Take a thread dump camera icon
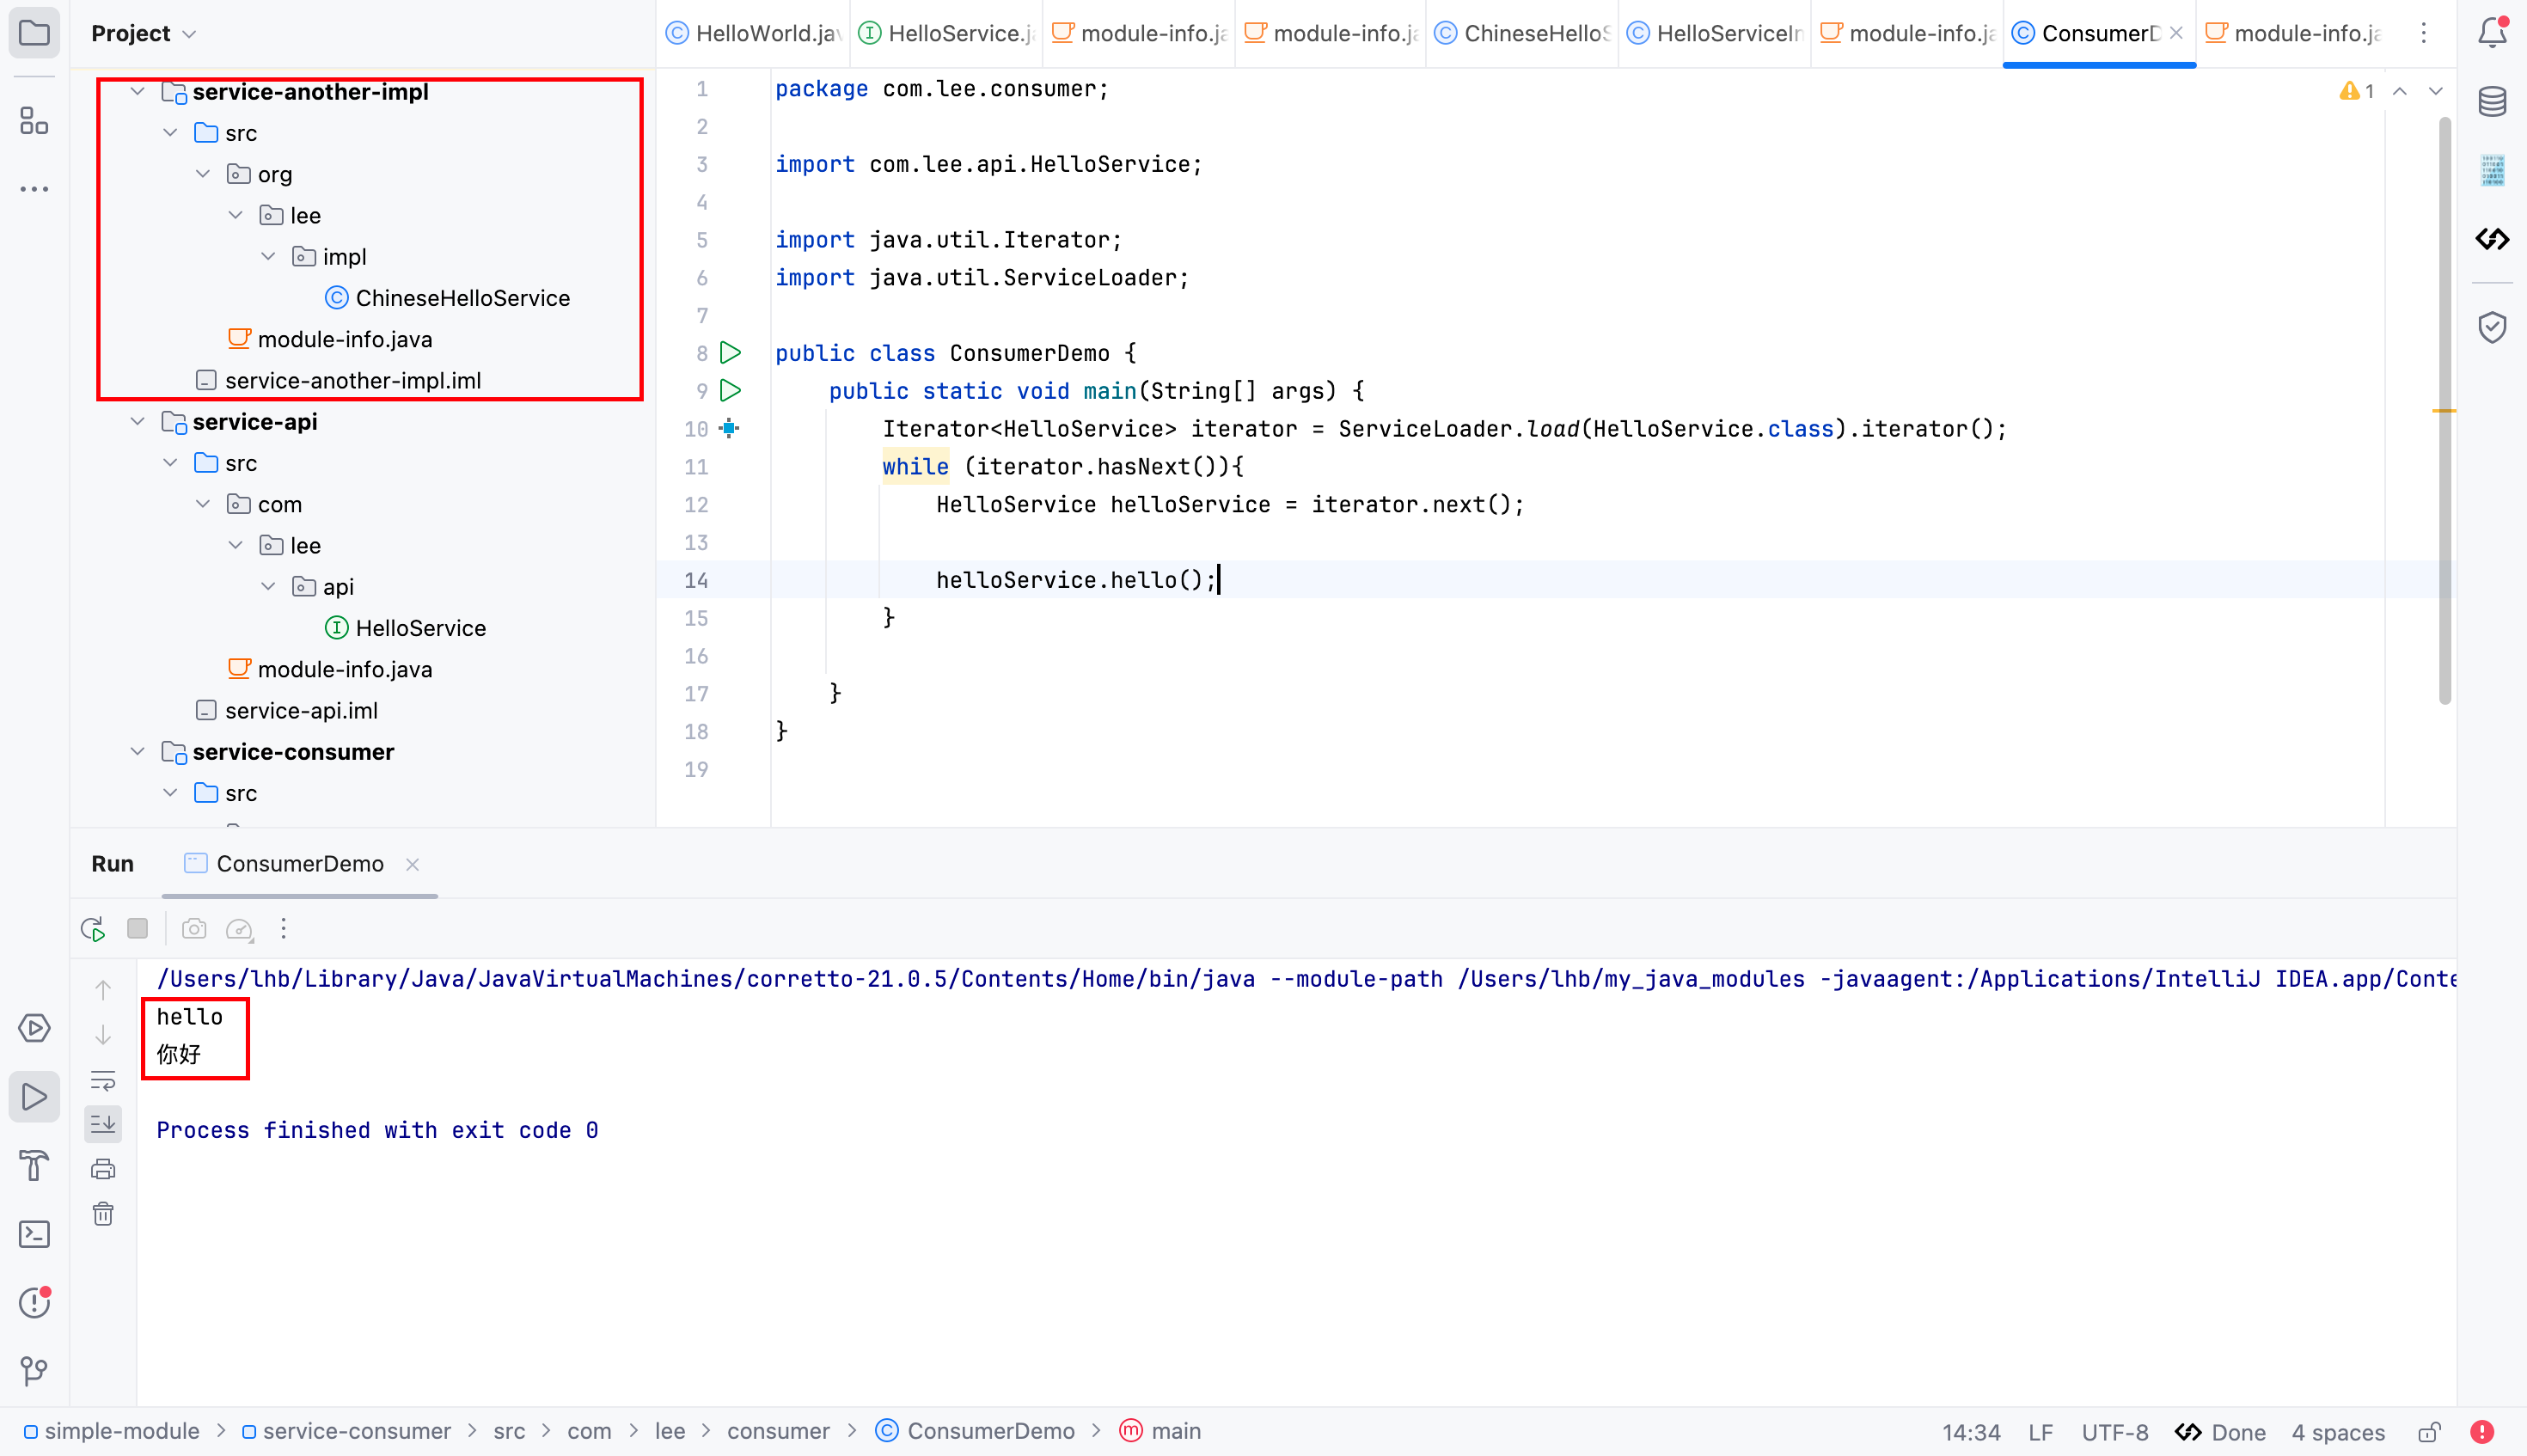 point(194,929)
